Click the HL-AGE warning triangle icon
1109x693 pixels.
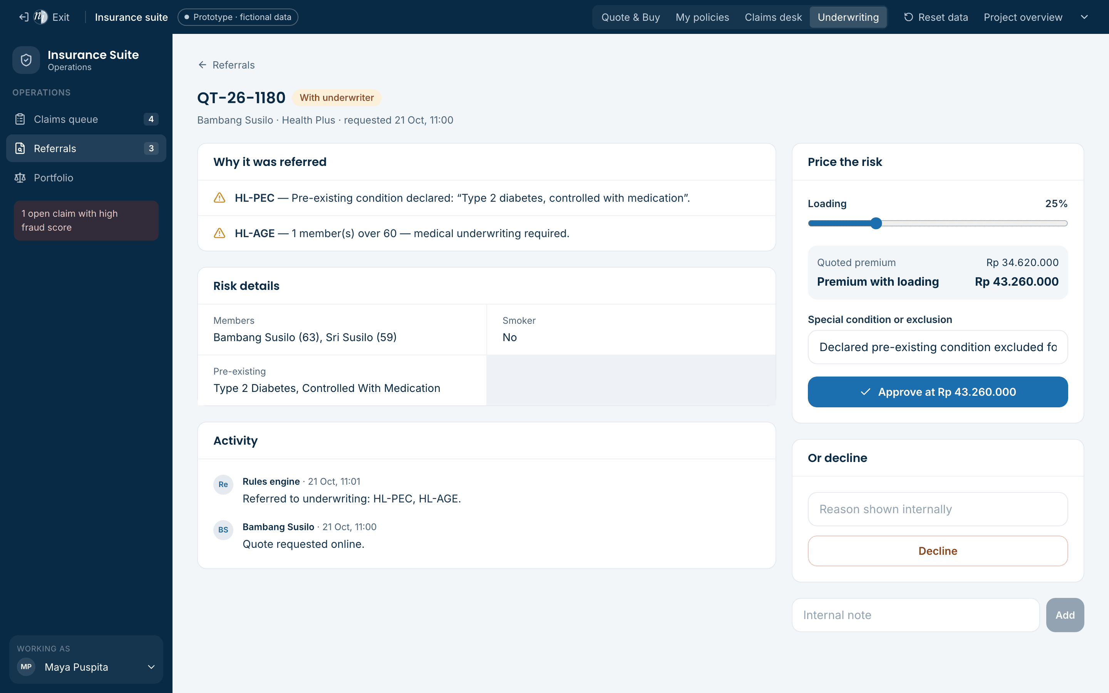point(219,233)
